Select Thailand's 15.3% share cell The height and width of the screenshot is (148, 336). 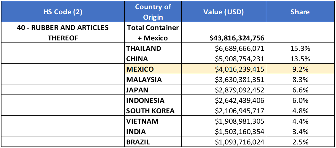[x=300, y=48]
